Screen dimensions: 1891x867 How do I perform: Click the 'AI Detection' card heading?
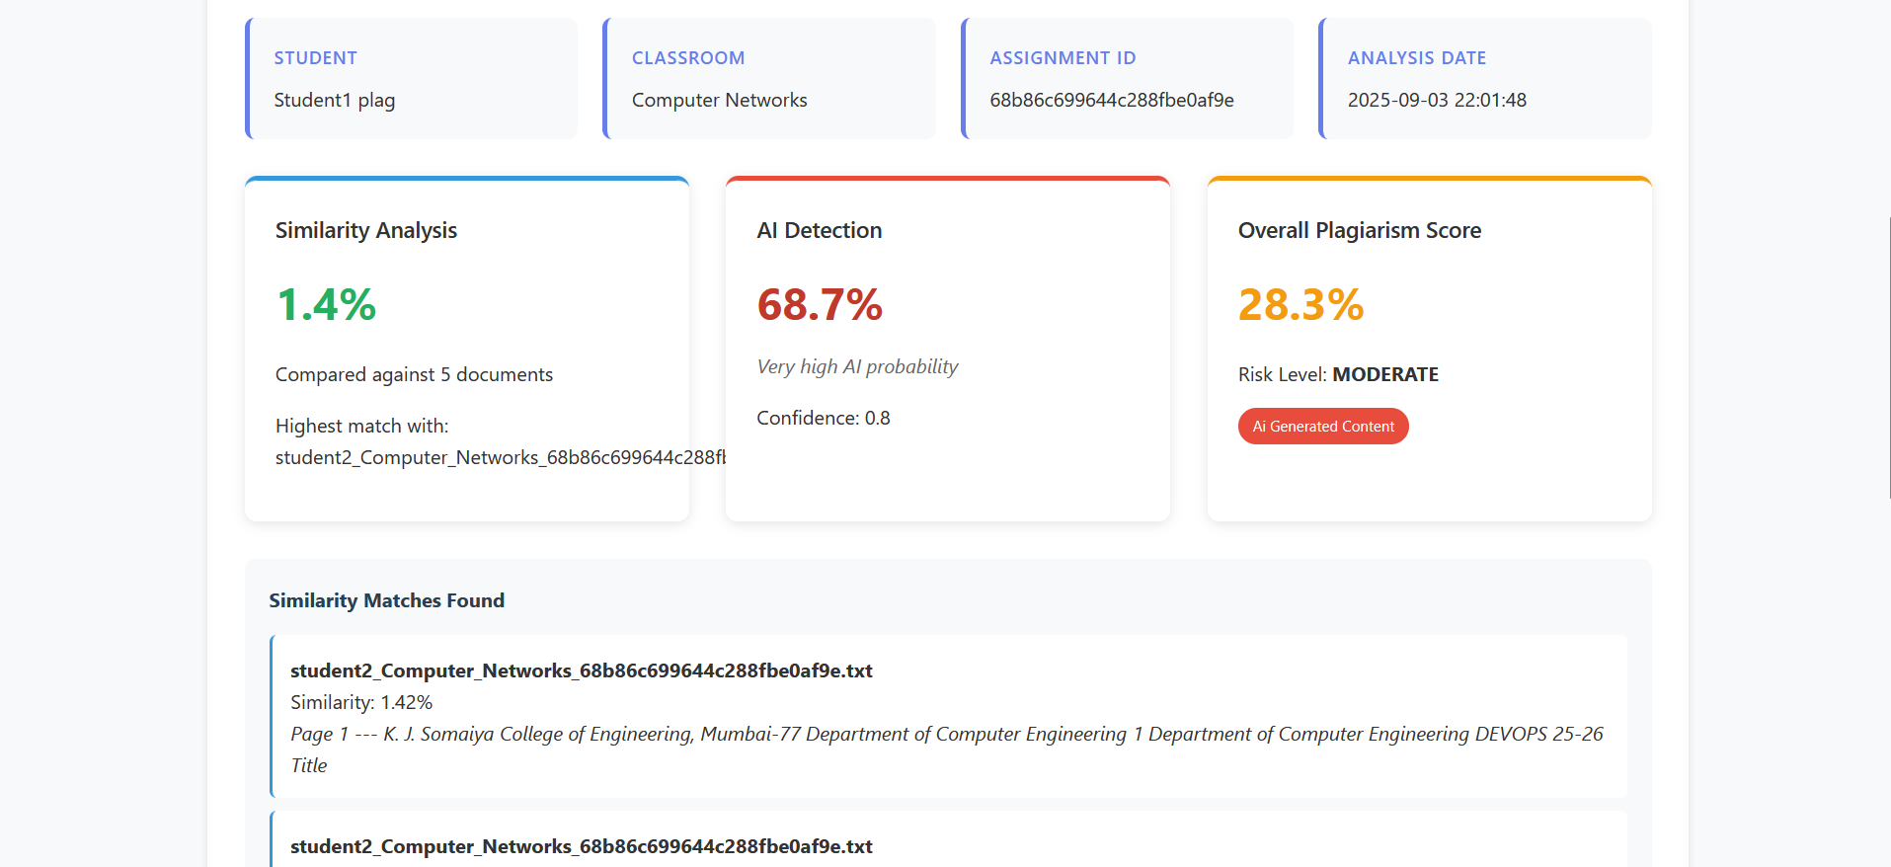point(820,230)
